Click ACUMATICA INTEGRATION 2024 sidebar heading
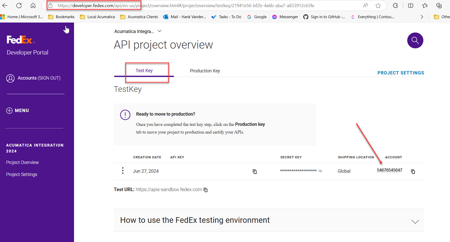This screenshot has height=242, width=450. (x=35, y=148)
